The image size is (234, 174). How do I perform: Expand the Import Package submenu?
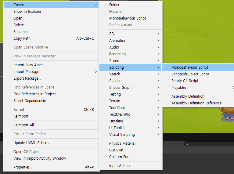(x=51, y=72)
